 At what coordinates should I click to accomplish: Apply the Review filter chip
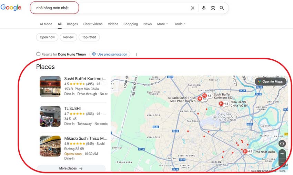pos(68,37)
